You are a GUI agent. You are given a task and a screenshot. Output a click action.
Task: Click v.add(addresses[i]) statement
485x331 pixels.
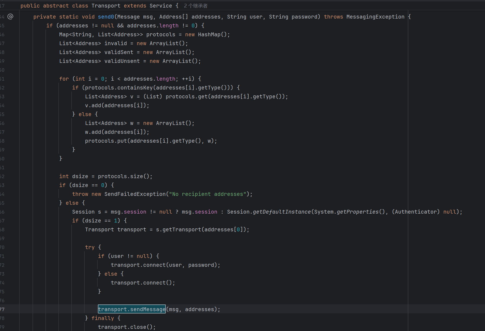pyautogui.click(x=117, y=105)
